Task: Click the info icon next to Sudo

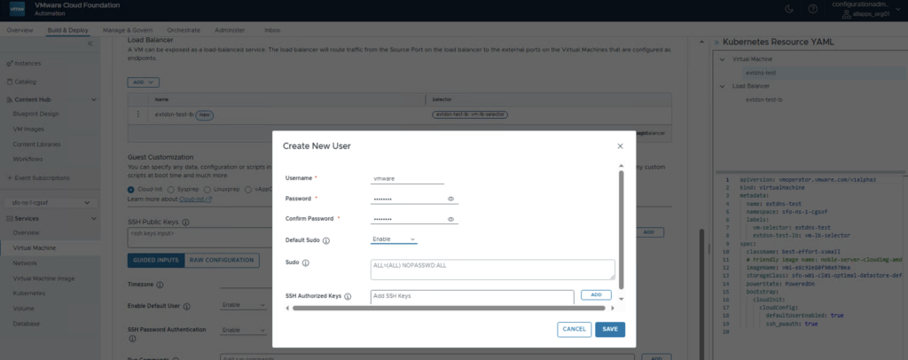Action: click(306, 263)
